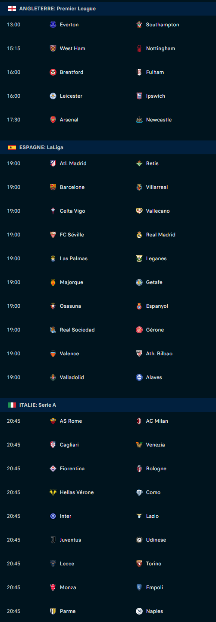Click the AC Milan crest icon
The width and height of the screenshot is (216, 622).
139,421
